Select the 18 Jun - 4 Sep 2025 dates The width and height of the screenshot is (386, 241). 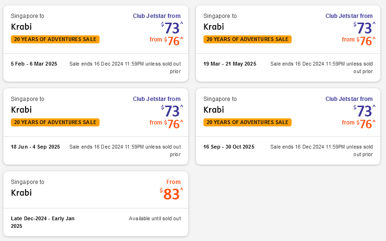pos(35,147)
